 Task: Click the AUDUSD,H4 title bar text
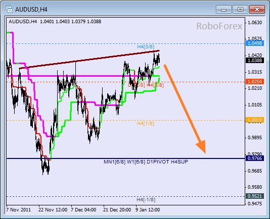click(x=31, y=10)
